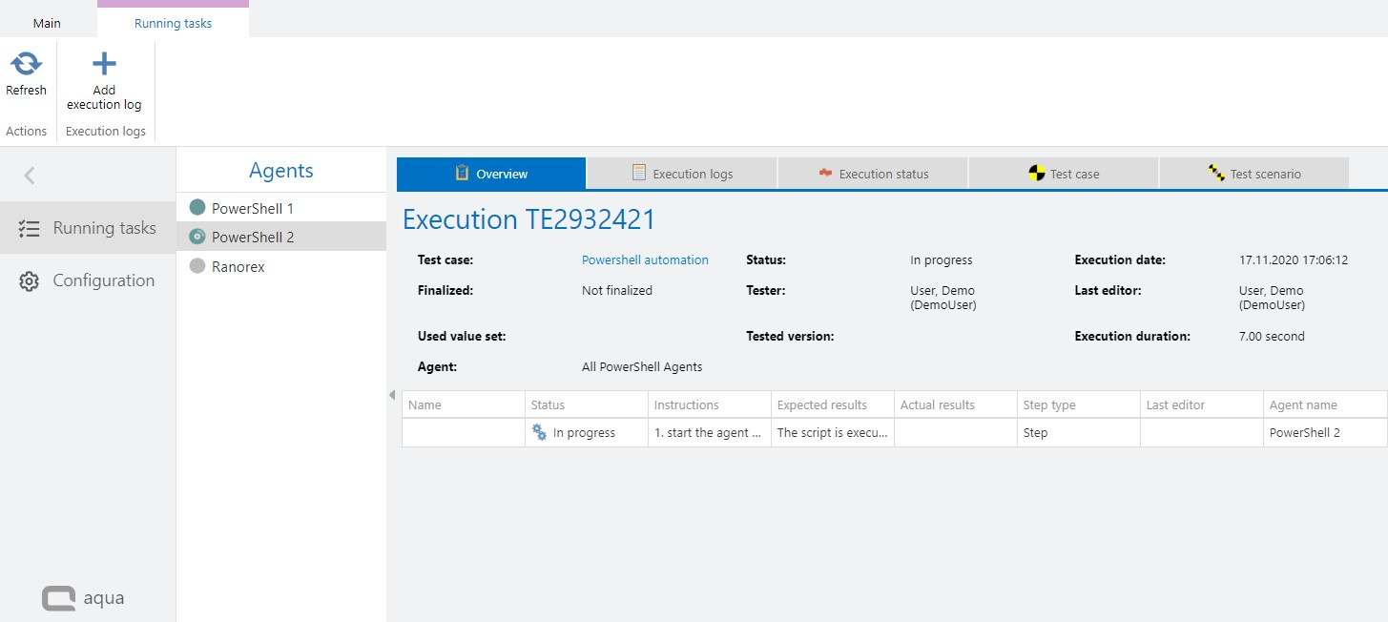
Task: Click the aqua logo at bottom left
Action: coord(84,598)
